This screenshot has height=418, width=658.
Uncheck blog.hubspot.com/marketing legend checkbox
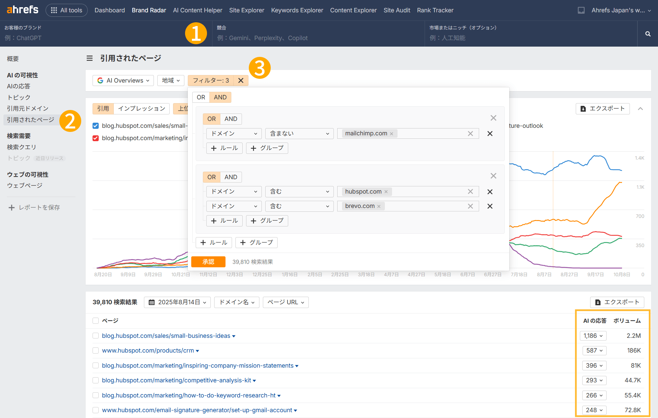pos(95,138)
